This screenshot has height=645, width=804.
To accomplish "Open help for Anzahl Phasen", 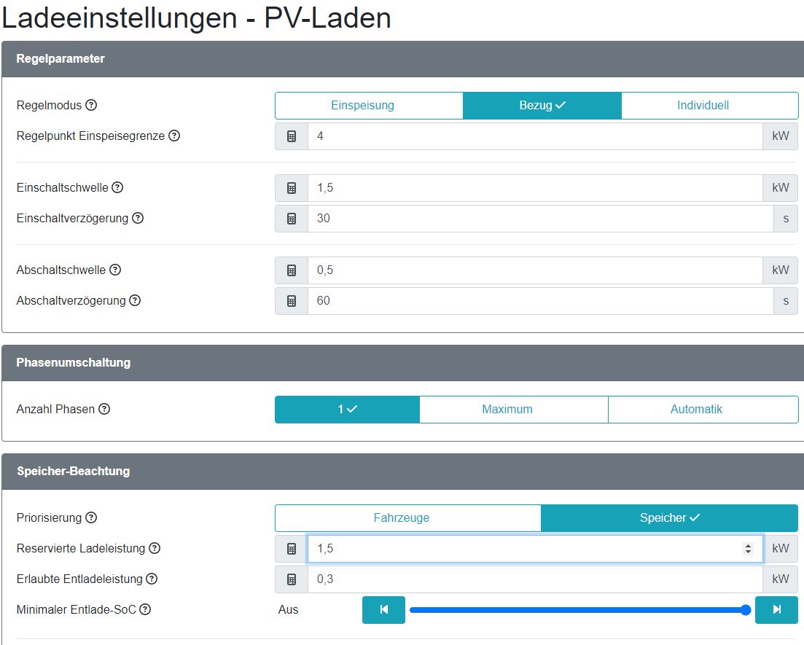I will click(104, 409).
